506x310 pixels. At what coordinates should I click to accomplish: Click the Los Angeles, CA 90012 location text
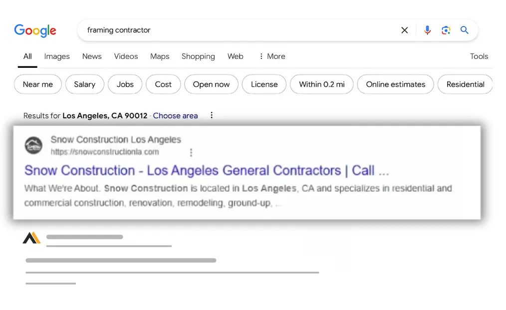click(105, 116)
